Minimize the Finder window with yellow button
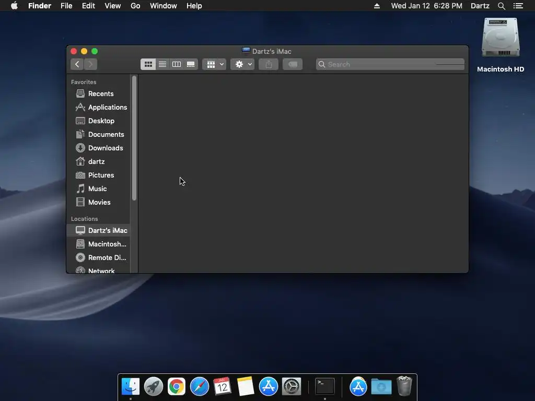The image size is (535, 401). [x=84, y=51]
